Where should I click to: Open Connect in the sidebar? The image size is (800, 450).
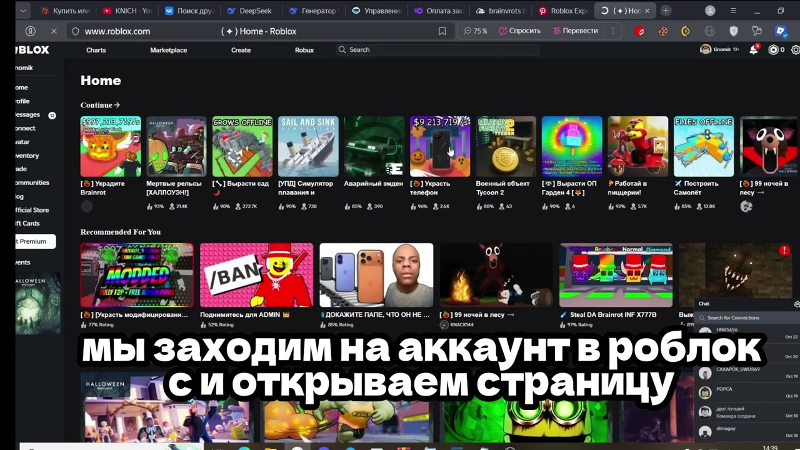(26, 129)
